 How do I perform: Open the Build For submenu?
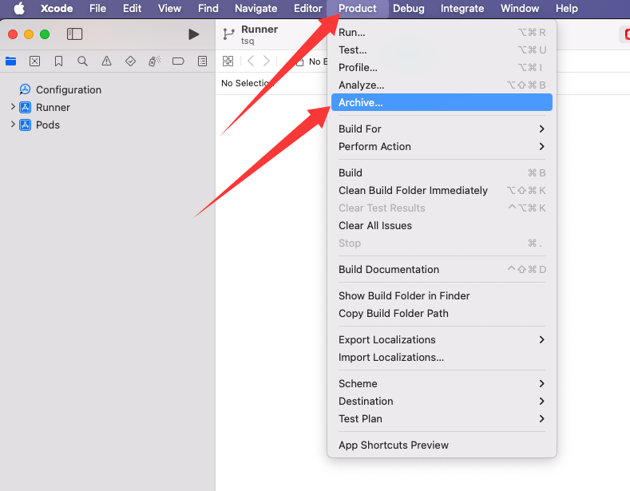click(441, 129)
